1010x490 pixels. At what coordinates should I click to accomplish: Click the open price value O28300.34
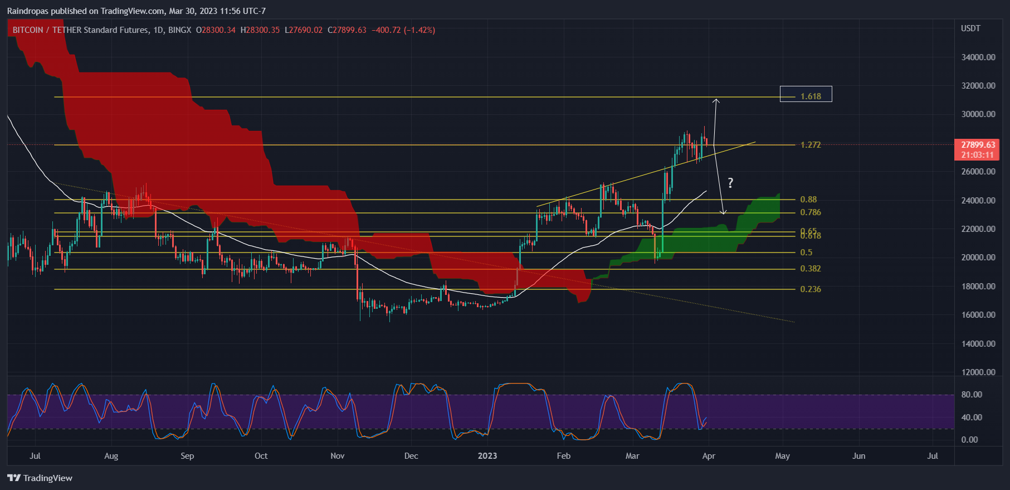coord(216,30)
